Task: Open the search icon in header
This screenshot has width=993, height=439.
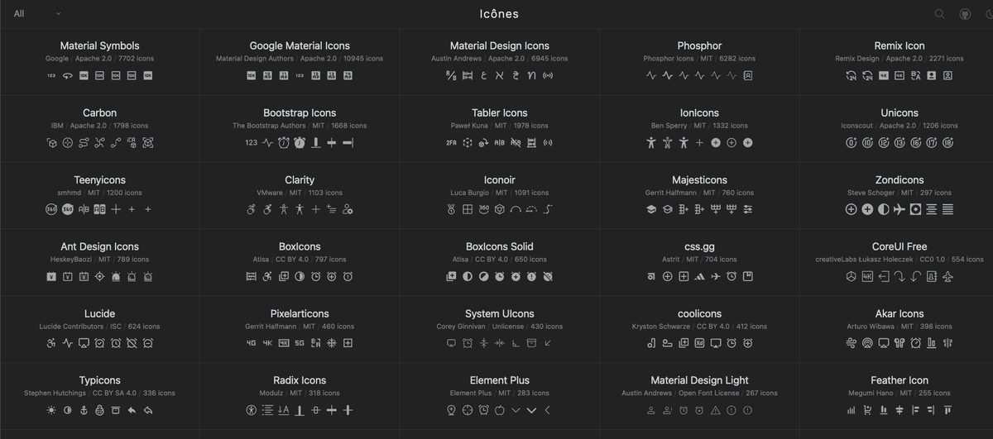Action: (939, 14)
